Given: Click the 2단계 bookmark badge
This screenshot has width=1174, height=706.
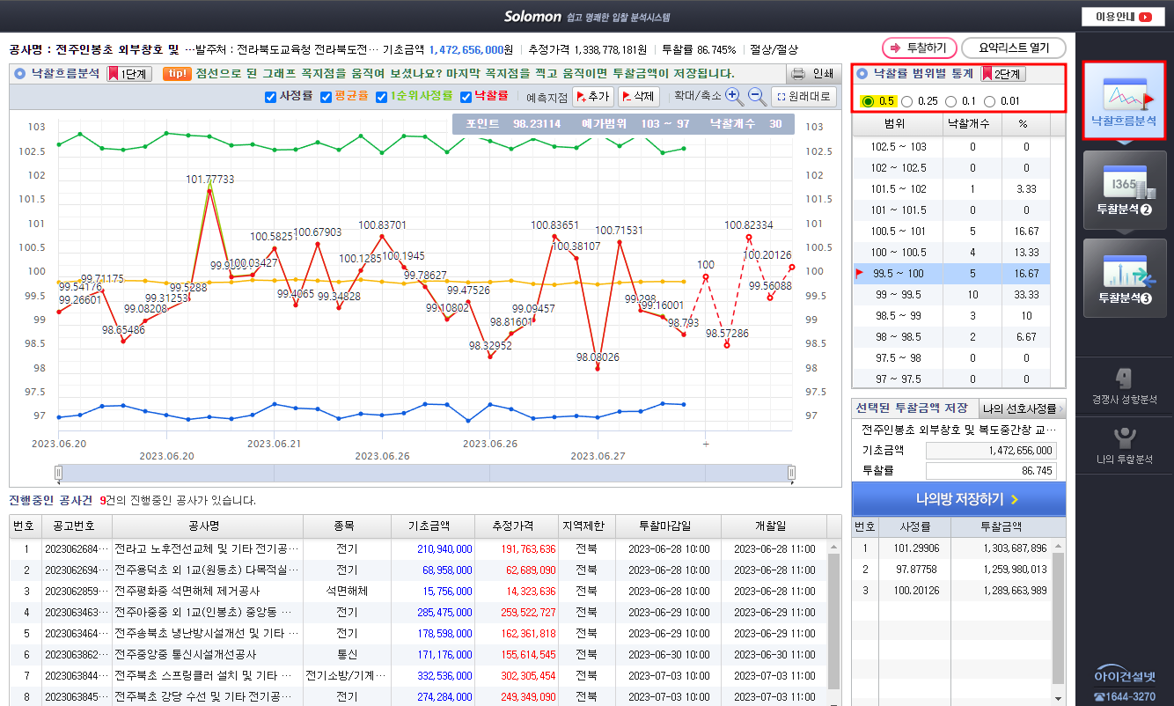Looking at the screenshot, I should coord(1003,74).
